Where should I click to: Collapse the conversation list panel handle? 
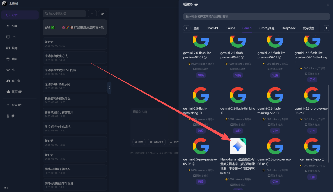[109, 87]
